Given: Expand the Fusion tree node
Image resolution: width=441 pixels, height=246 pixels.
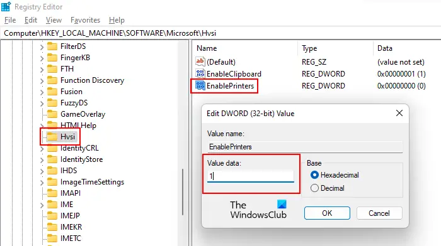Looking at the screenshot, I should pos(42,92).
